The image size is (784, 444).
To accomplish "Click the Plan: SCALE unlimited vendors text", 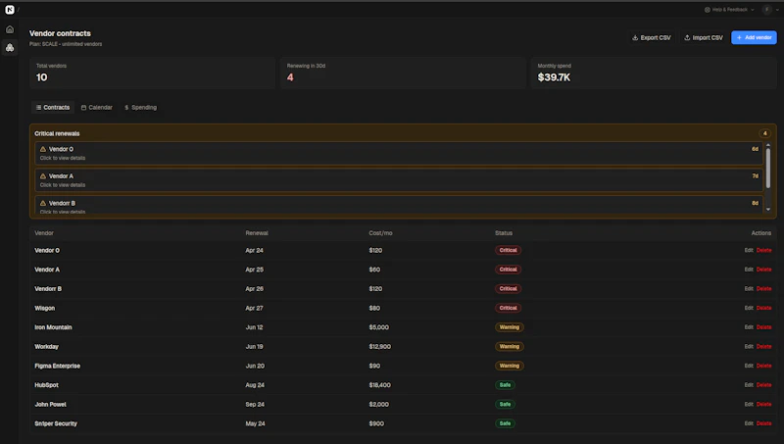I will [x=66, y=44].
